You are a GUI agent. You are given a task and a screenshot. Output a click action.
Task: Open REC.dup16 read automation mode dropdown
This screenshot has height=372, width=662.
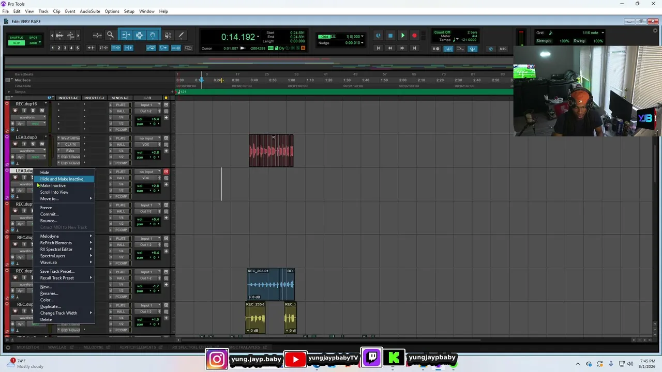(x=35, y=123)
